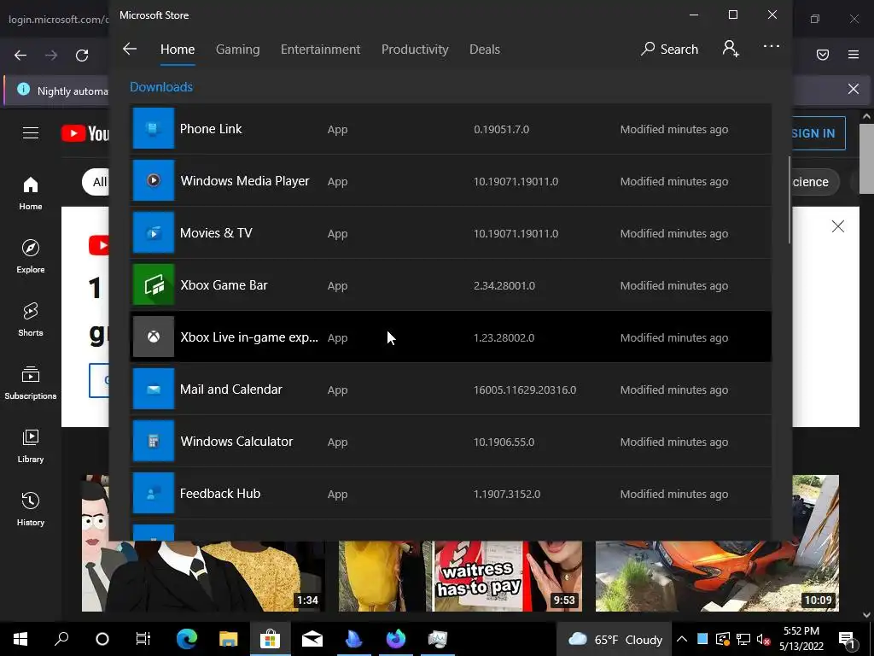Image resolution: width=874 pixels, height=656 pixels.
Task: Open the Store three-dot more menu
Action: pyautogui.click(x=772, y=46)
